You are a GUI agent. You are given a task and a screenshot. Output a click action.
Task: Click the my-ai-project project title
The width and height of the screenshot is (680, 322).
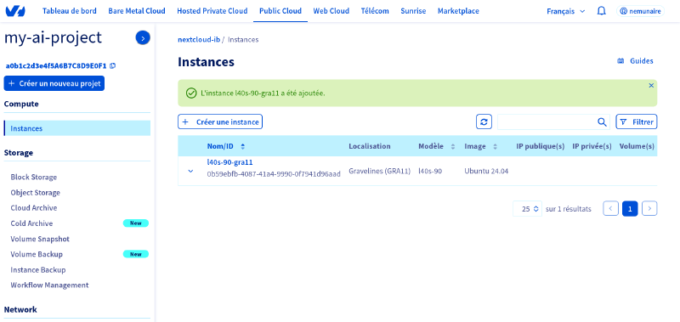tap(53, 37)
